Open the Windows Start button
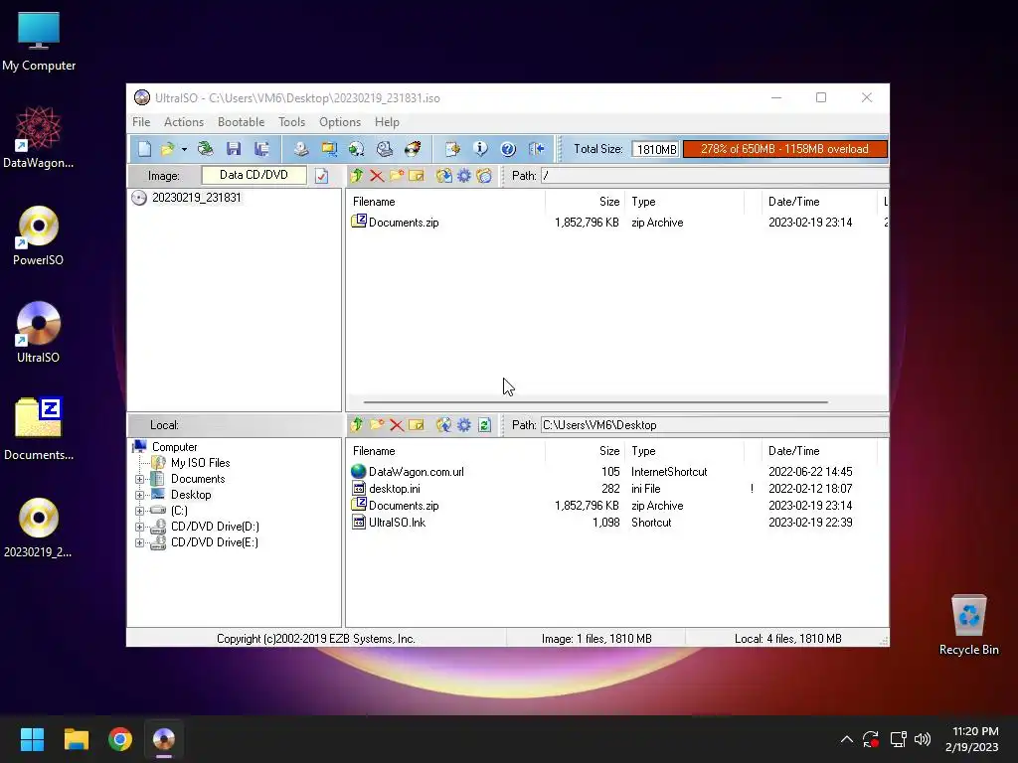The image size is (1018, 763). click(x=32, y=739)
